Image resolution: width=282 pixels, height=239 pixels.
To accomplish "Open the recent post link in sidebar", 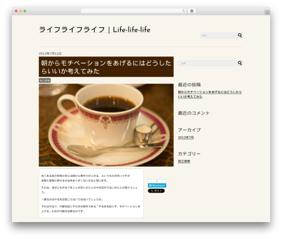I will 210,94.
